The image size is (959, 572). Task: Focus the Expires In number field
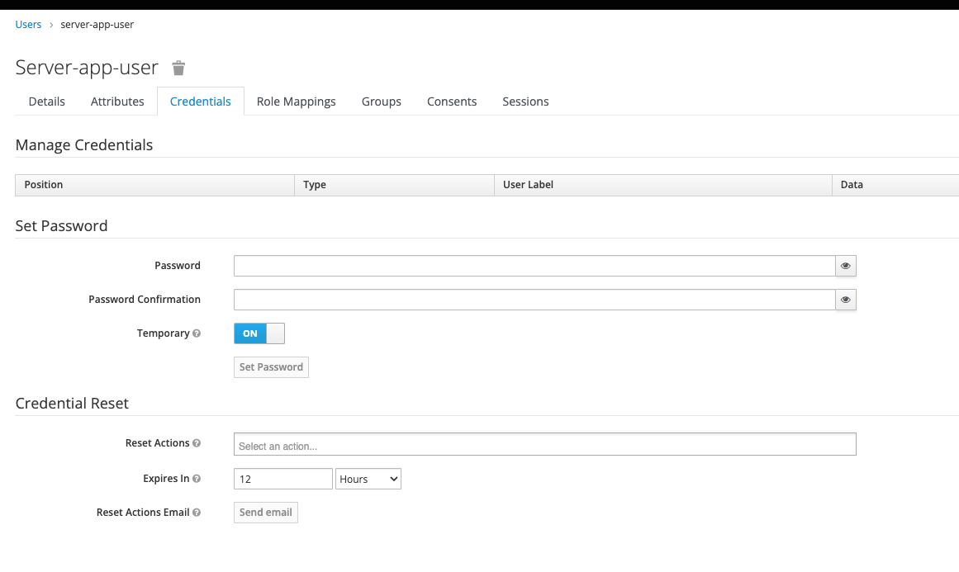pos(282,479)
